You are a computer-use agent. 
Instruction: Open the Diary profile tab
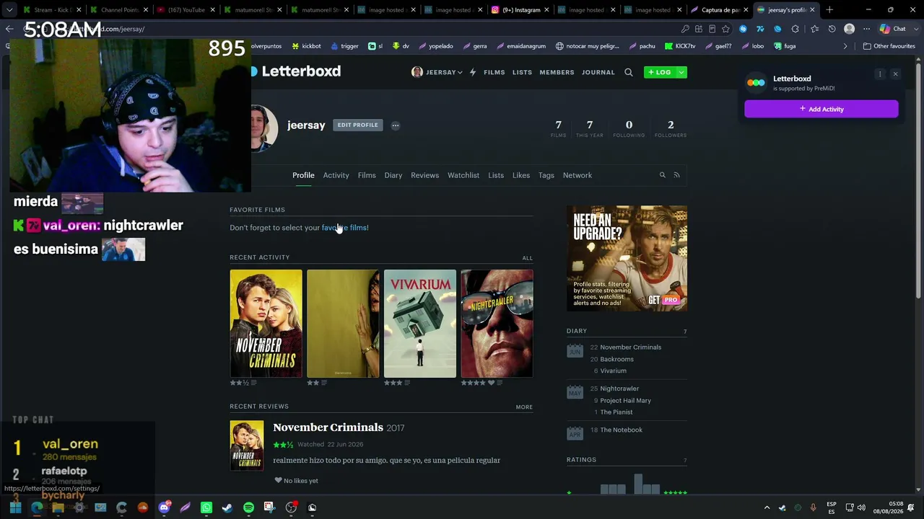[x=393, y=175]
